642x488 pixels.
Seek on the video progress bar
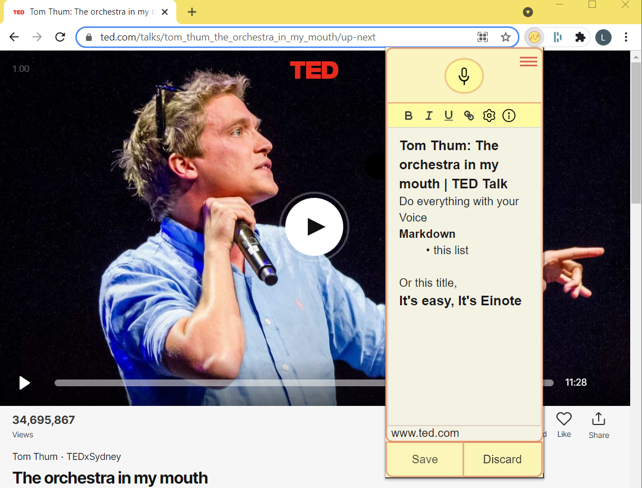(304, 383)
